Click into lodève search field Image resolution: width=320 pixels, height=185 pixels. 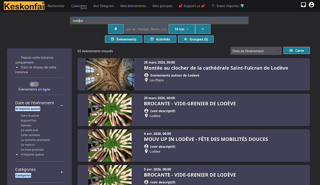[159, 20]
